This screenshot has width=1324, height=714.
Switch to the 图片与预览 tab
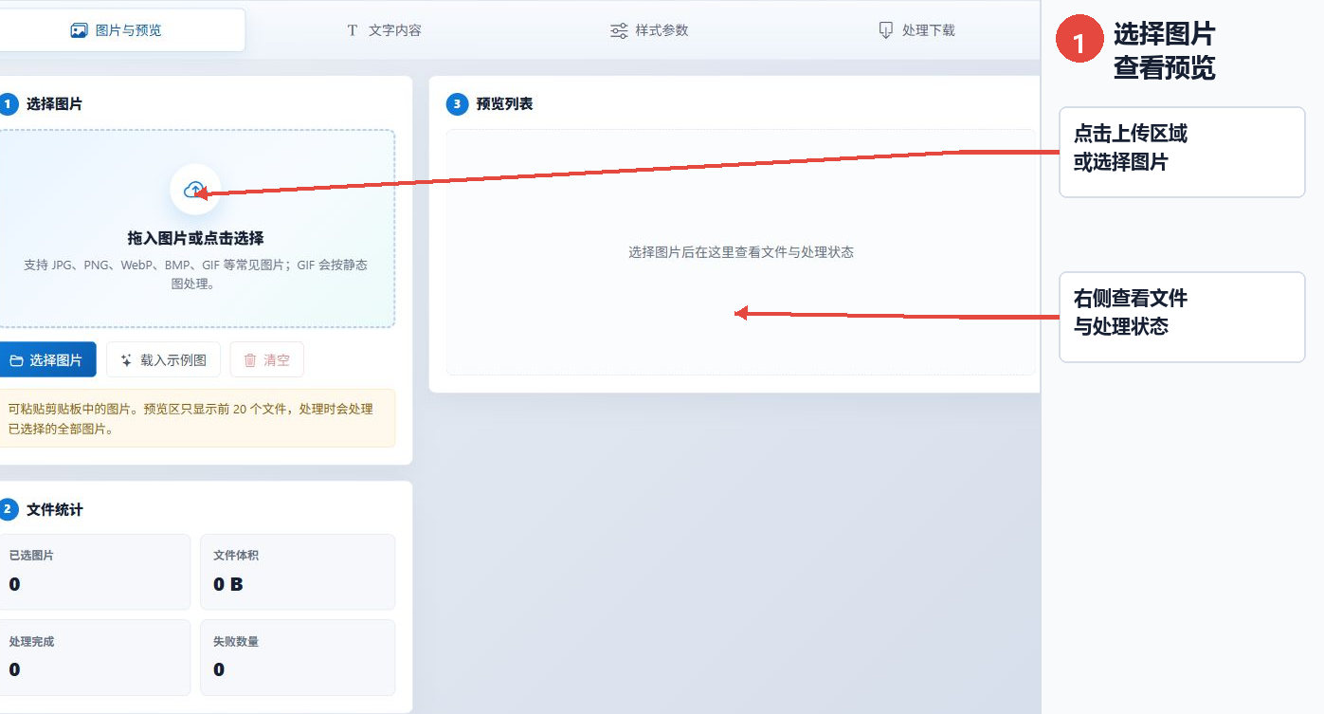116,30
